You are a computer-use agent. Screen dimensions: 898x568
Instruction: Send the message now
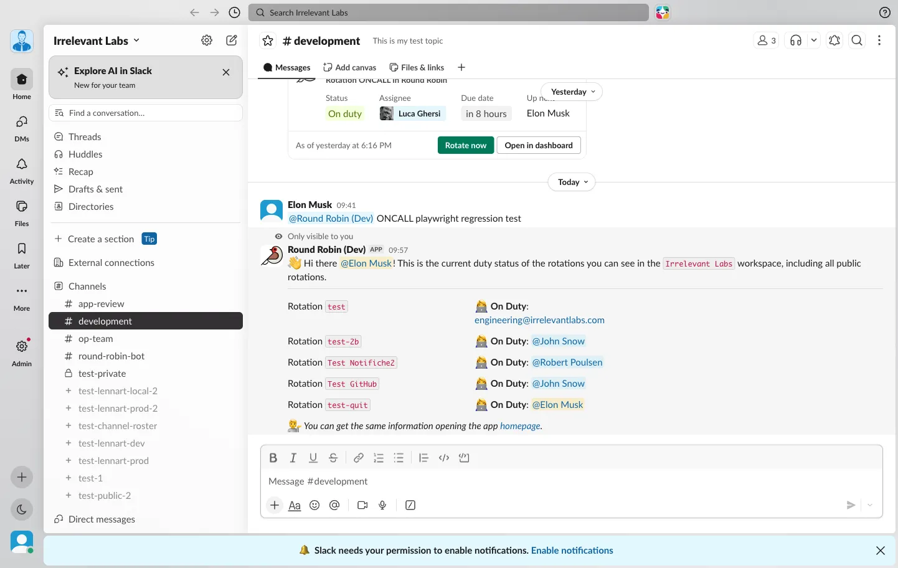pos(851,505)
